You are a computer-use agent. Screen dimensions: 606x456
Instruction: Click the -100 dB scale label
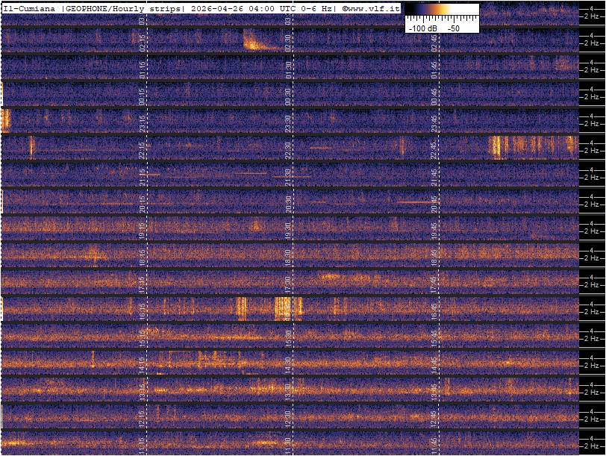pyautogui.click(x=422, y=28)
